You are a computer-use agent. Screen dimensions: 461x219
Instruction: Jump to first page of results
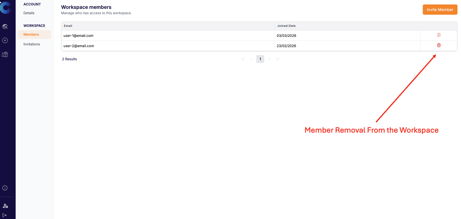coord(243,59)
